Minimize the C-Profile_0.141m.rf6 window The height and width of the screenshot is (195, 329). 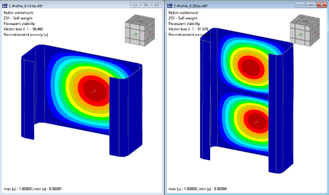tap(135, 5)
